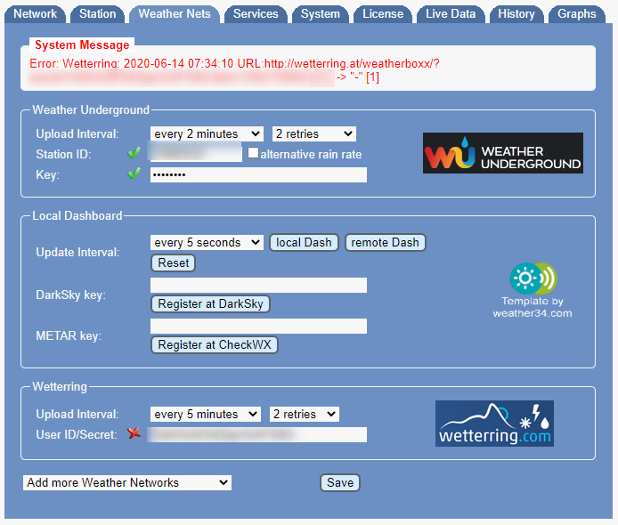
Task: Click the green checkmark beside Key
Action: (x=134, y=174)
